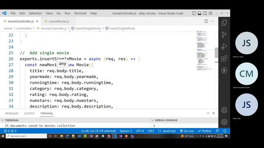Click the Cortana circle on taskbar
The width and height of the screenshot is (264, 148).
pyautogui.click(x=49, y=136)
